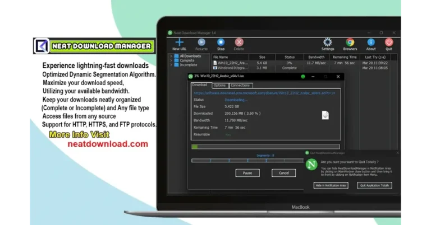
Task: Click the Pause button
Action: click(247, 173)
